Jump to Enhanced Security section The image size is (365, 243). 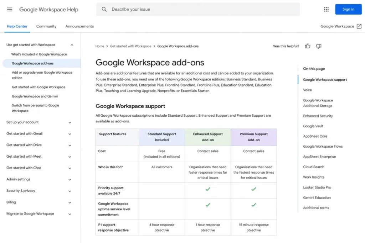[x=318, y=116]
